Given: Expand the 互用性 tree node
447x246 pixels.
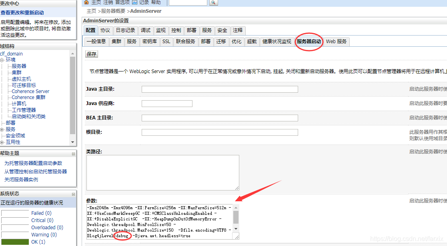Looking at the screenshot, I should point(2,142).
